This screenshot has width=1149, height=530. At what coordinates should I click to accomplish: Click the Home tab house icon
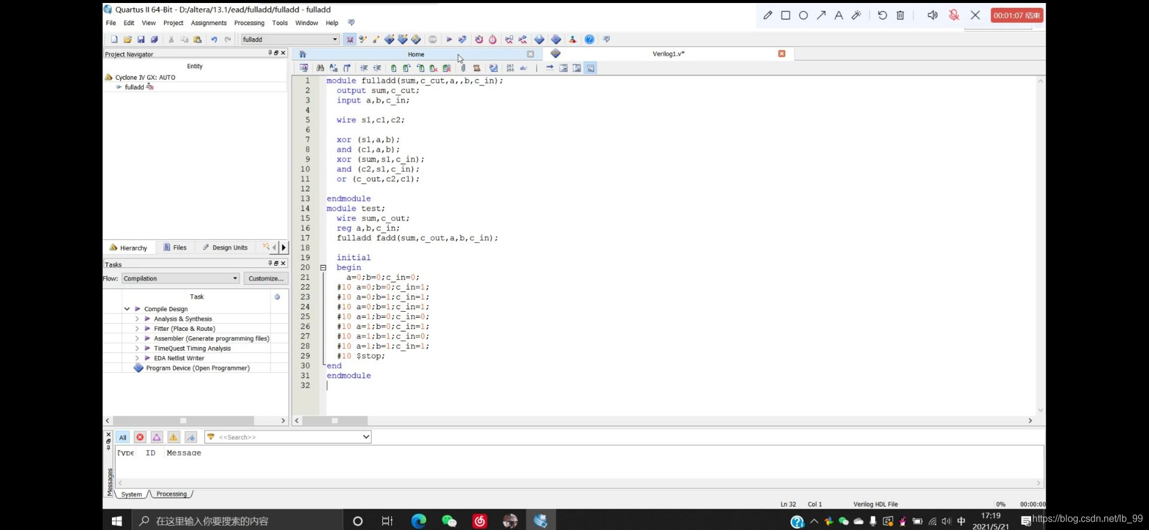[x=303, y=54]
